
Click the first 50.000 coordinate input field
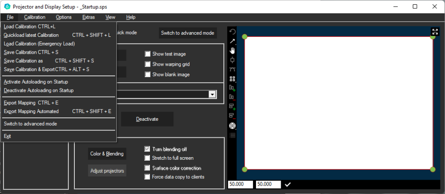[240, 184]
